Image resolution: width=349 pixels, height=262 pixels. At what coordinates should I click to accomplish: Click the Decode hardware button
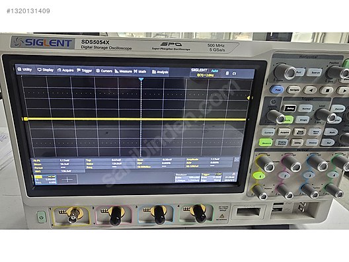[338, 109]
